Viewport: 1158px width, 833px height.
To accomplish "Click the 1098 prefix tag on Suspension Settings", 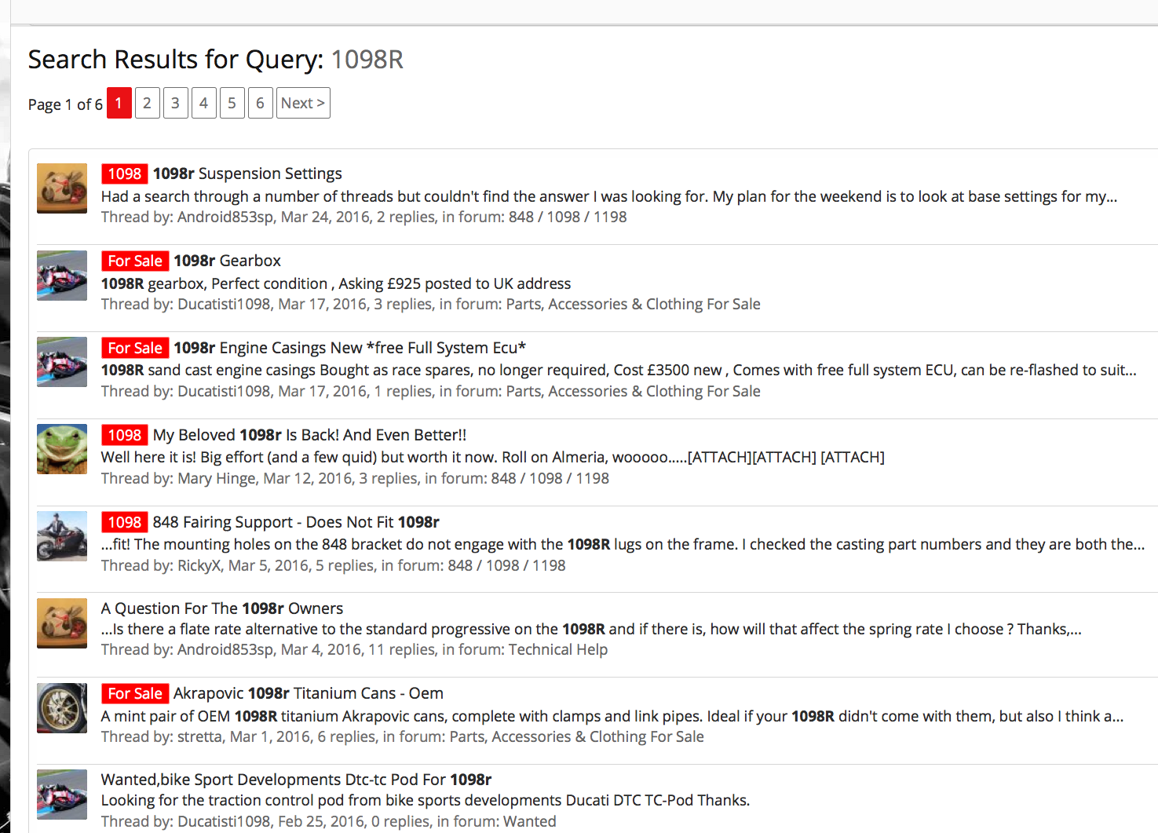I will (124, 174).
